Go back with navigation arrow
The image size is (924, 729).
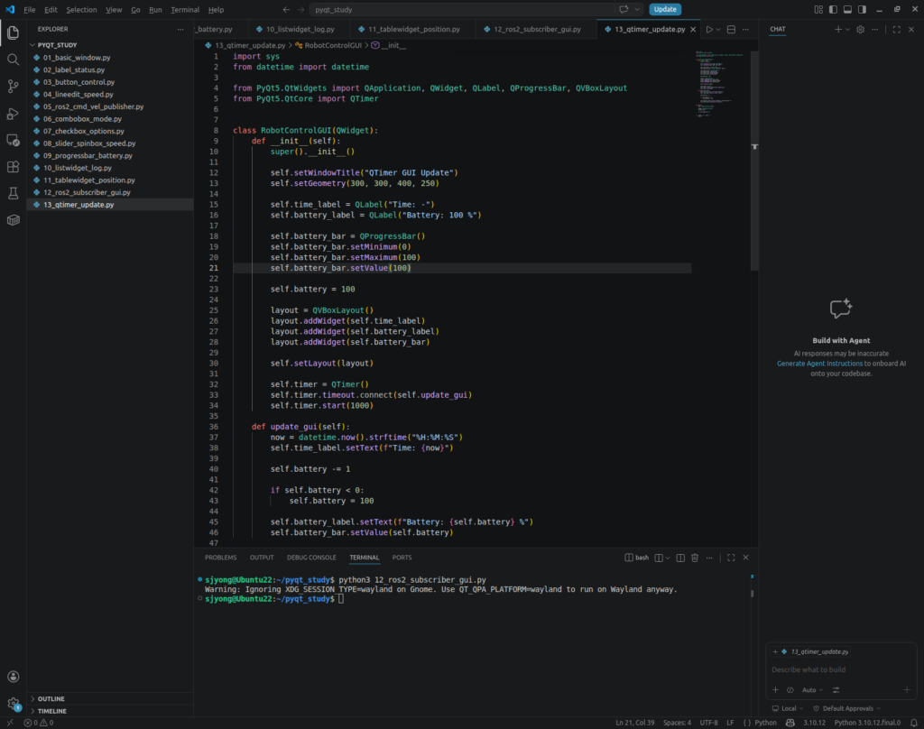pyautogui.click(x=286, y=9)
